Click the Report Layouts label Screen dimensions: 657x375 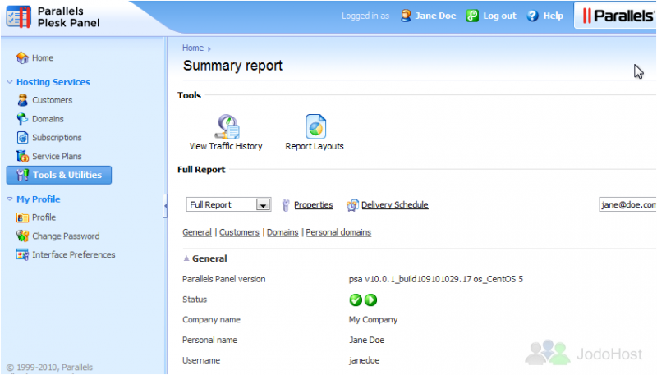click(x=315, y=146)
